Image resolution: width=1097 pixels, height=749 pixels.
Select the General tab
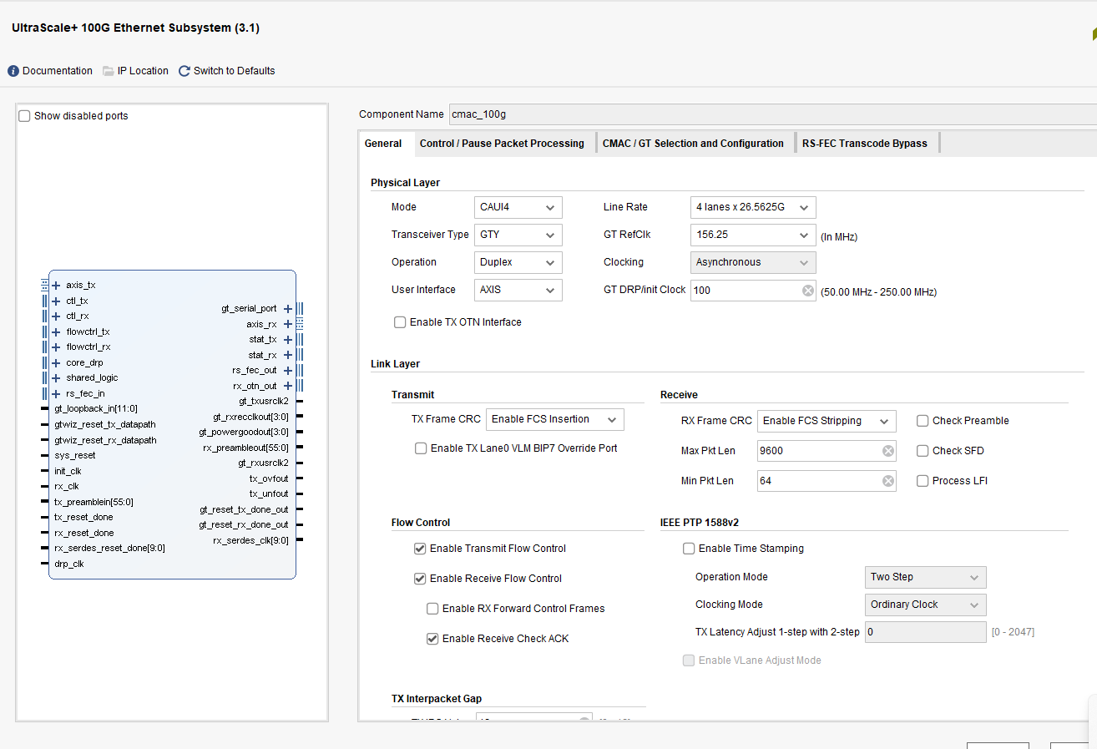point(384,144)
